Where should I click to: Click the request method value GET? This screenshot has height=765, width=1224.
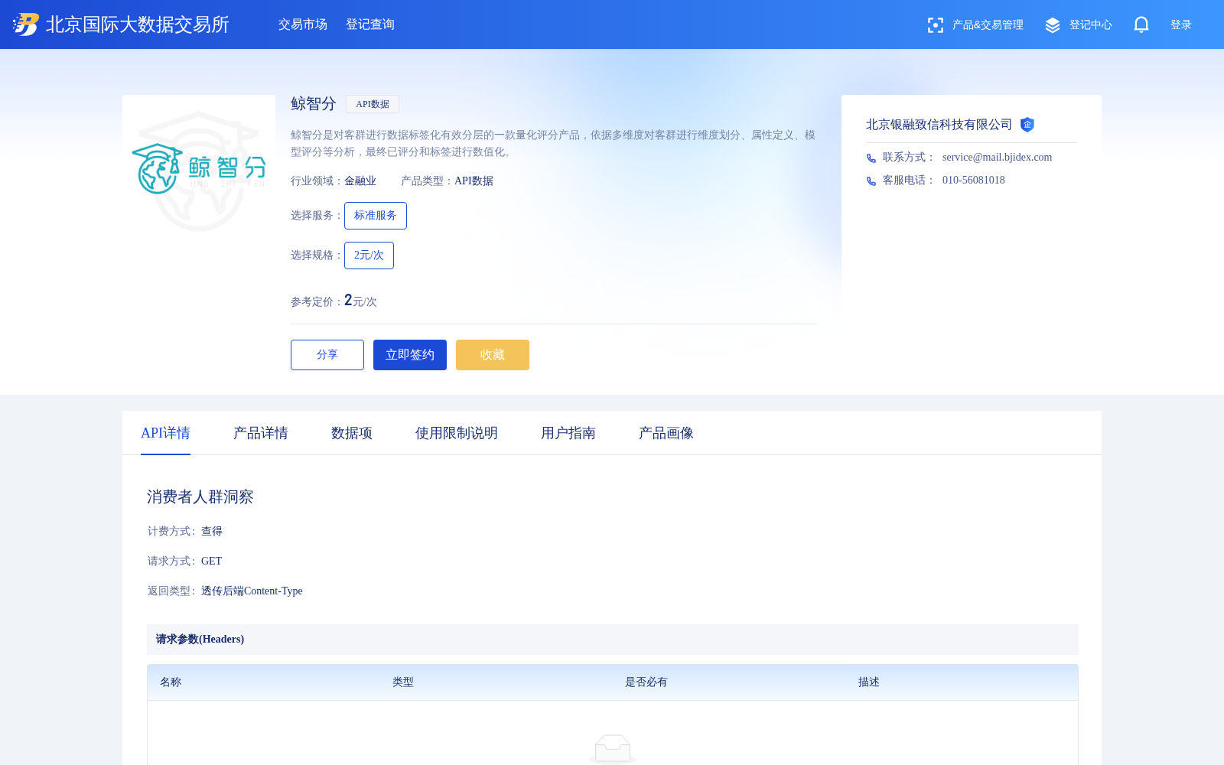point(211,562)
